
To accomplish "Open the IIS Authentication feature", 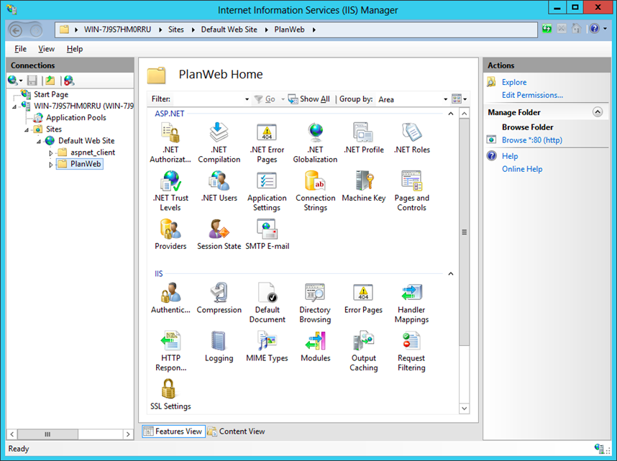I will pos(170,298).
